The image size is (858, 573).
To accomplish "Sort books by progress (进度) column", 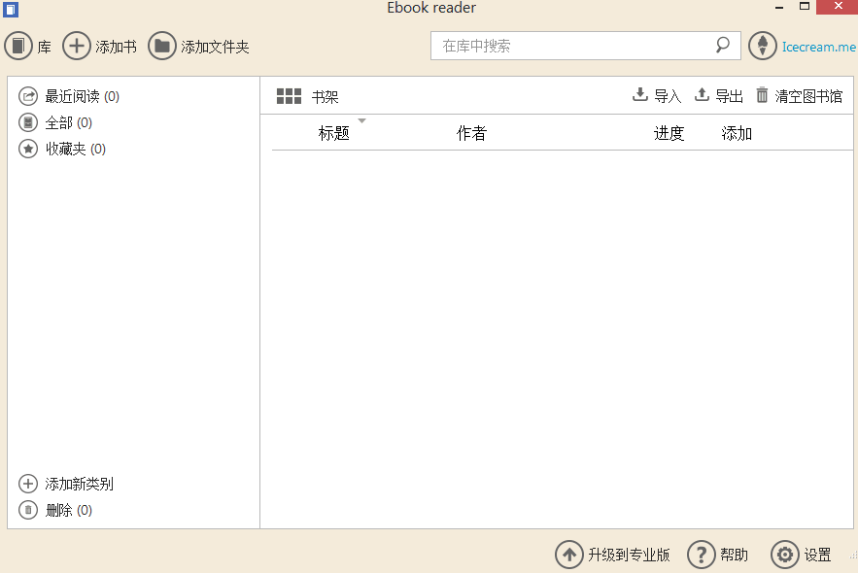I will (669, 133).
